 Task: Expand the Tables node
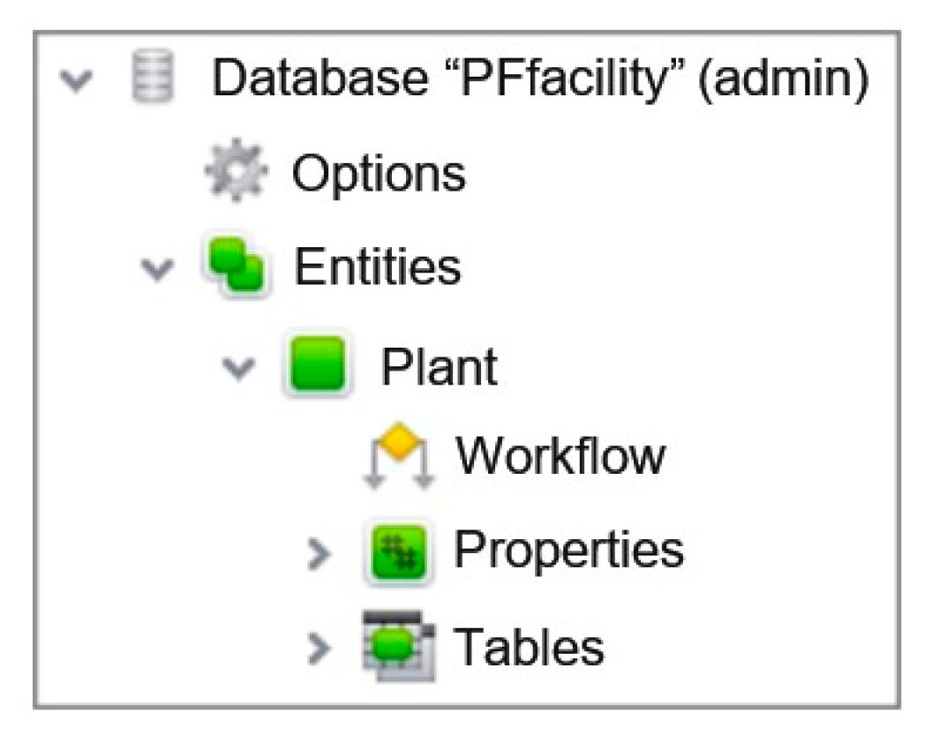319,649
